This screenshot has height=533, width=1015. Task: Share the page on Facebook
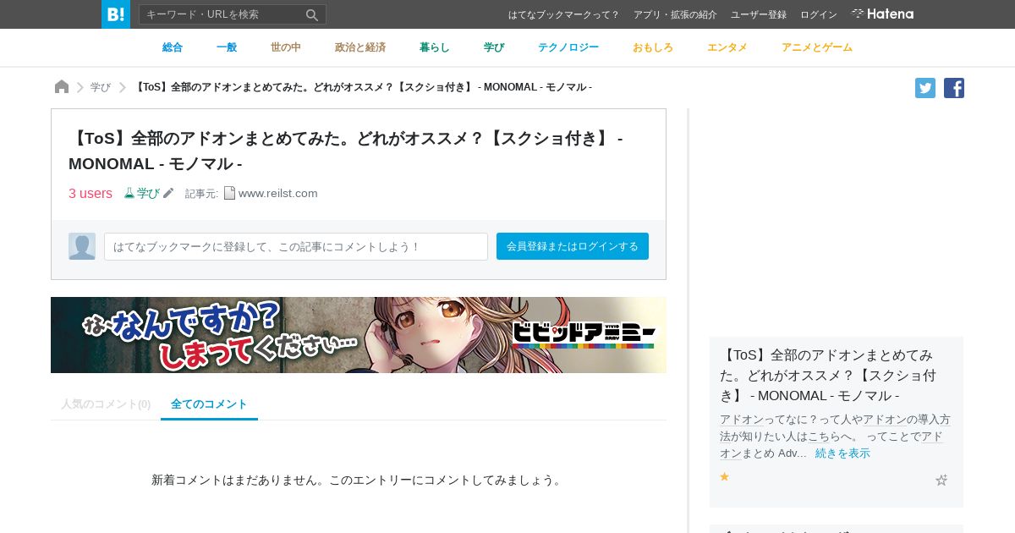coord(954,88)
